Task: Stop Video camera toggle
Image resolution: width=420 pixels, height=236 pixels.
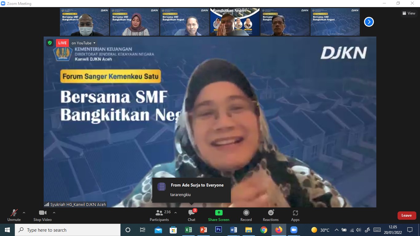Action: (x=42, y=215)
